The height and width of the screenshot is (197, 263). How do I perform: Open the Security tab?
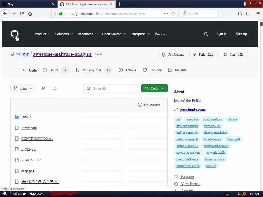(152, 70)
